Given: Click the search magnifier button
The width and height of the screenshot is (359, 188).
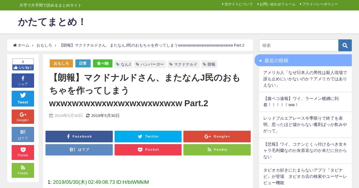Looking at the screenshot, I should tap(345, 45).
